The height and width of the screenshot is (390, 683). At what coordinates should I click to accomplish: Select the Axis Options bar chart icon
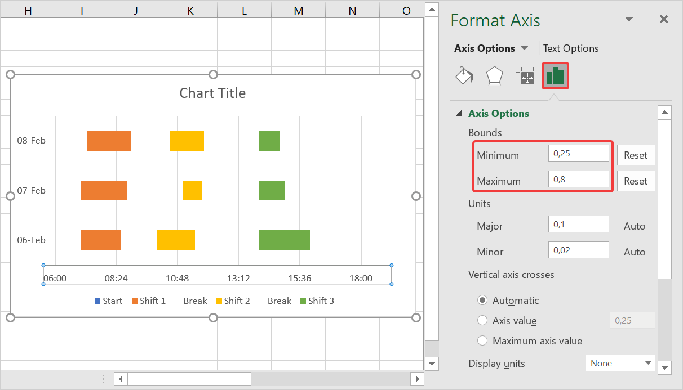tap(555, 75)
